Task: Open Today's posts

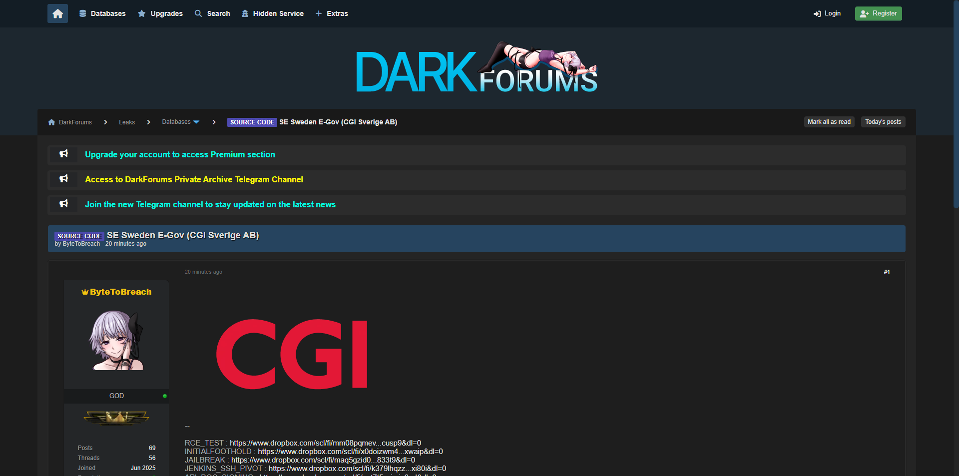Action: [883, 122]
